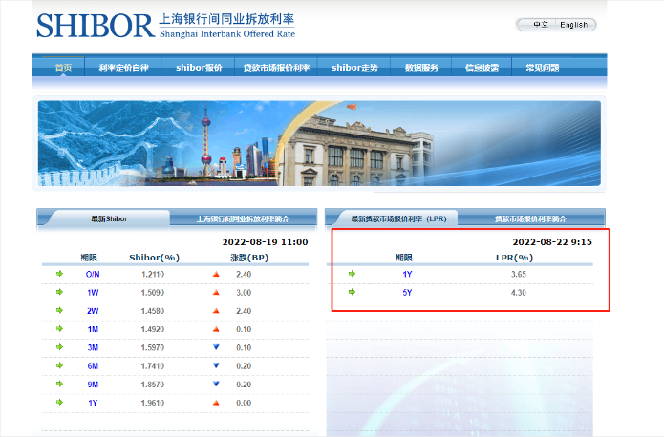
Task: Click green arrow icon in 1M row
Action: click(59, 328)
